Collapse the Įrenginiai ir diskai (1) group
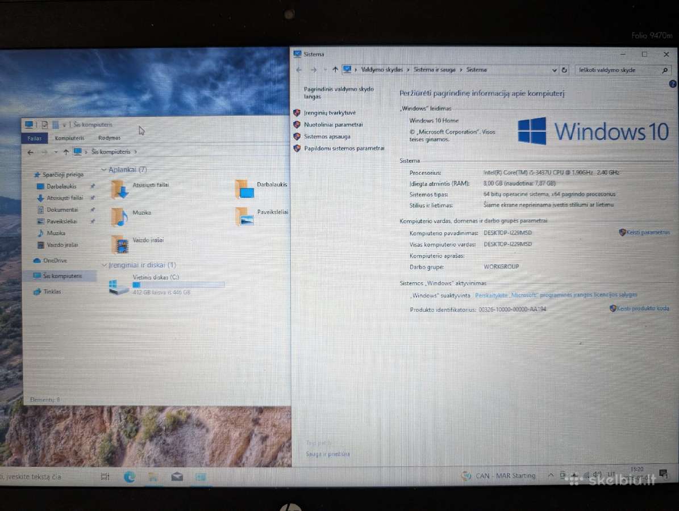 point(103,265)
